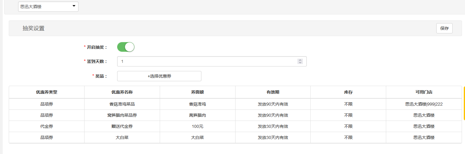Viewport: 465px width, 154px height.
Task: Toggle the 开启抽奖 switch off
Action: pos(126,47)
